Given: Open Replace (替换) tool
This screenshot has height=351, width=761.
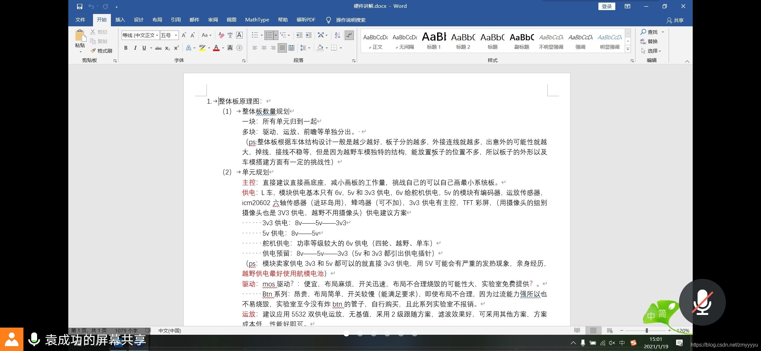Looking at the screenshot, I should pyautogui.click(x=649, y=41).
